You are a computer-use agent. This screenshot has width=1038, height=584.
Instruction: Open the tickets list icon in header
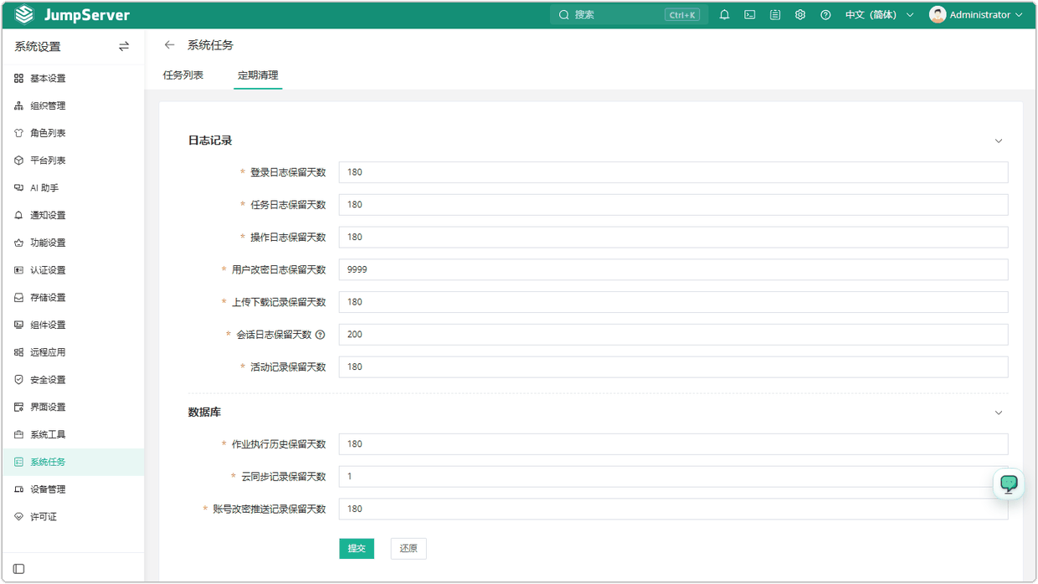tap(775, 15)
